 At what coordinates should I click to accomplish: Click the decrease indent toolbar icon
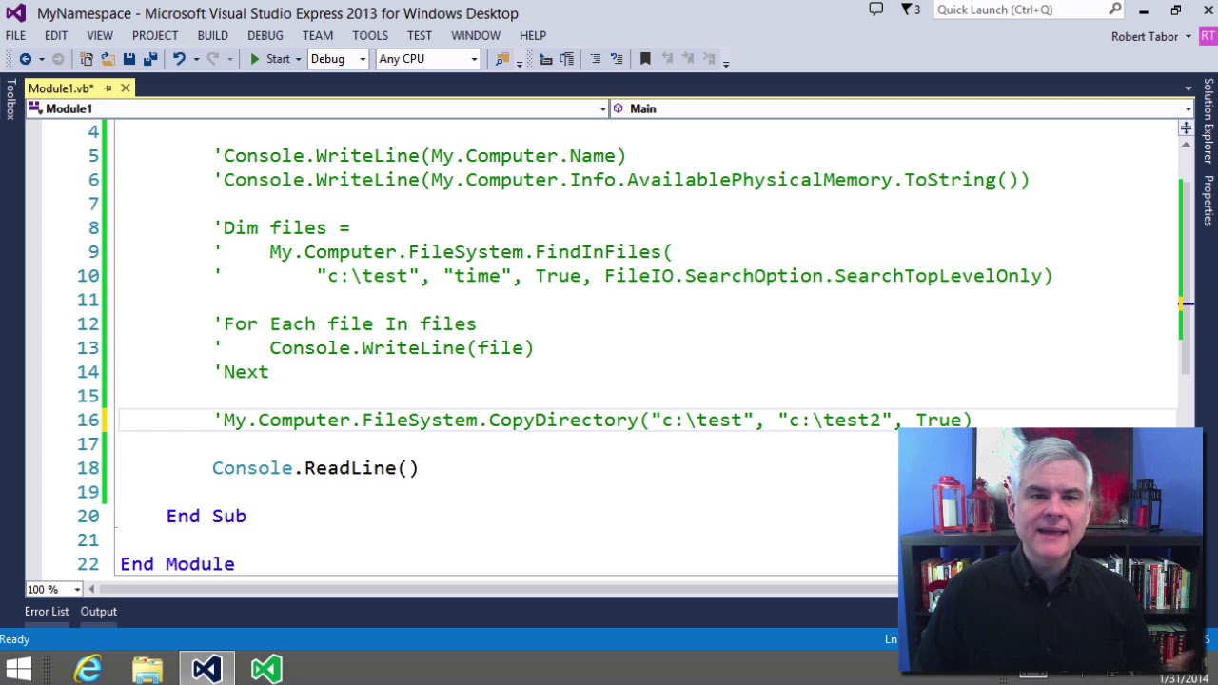[x=546, y=59]
